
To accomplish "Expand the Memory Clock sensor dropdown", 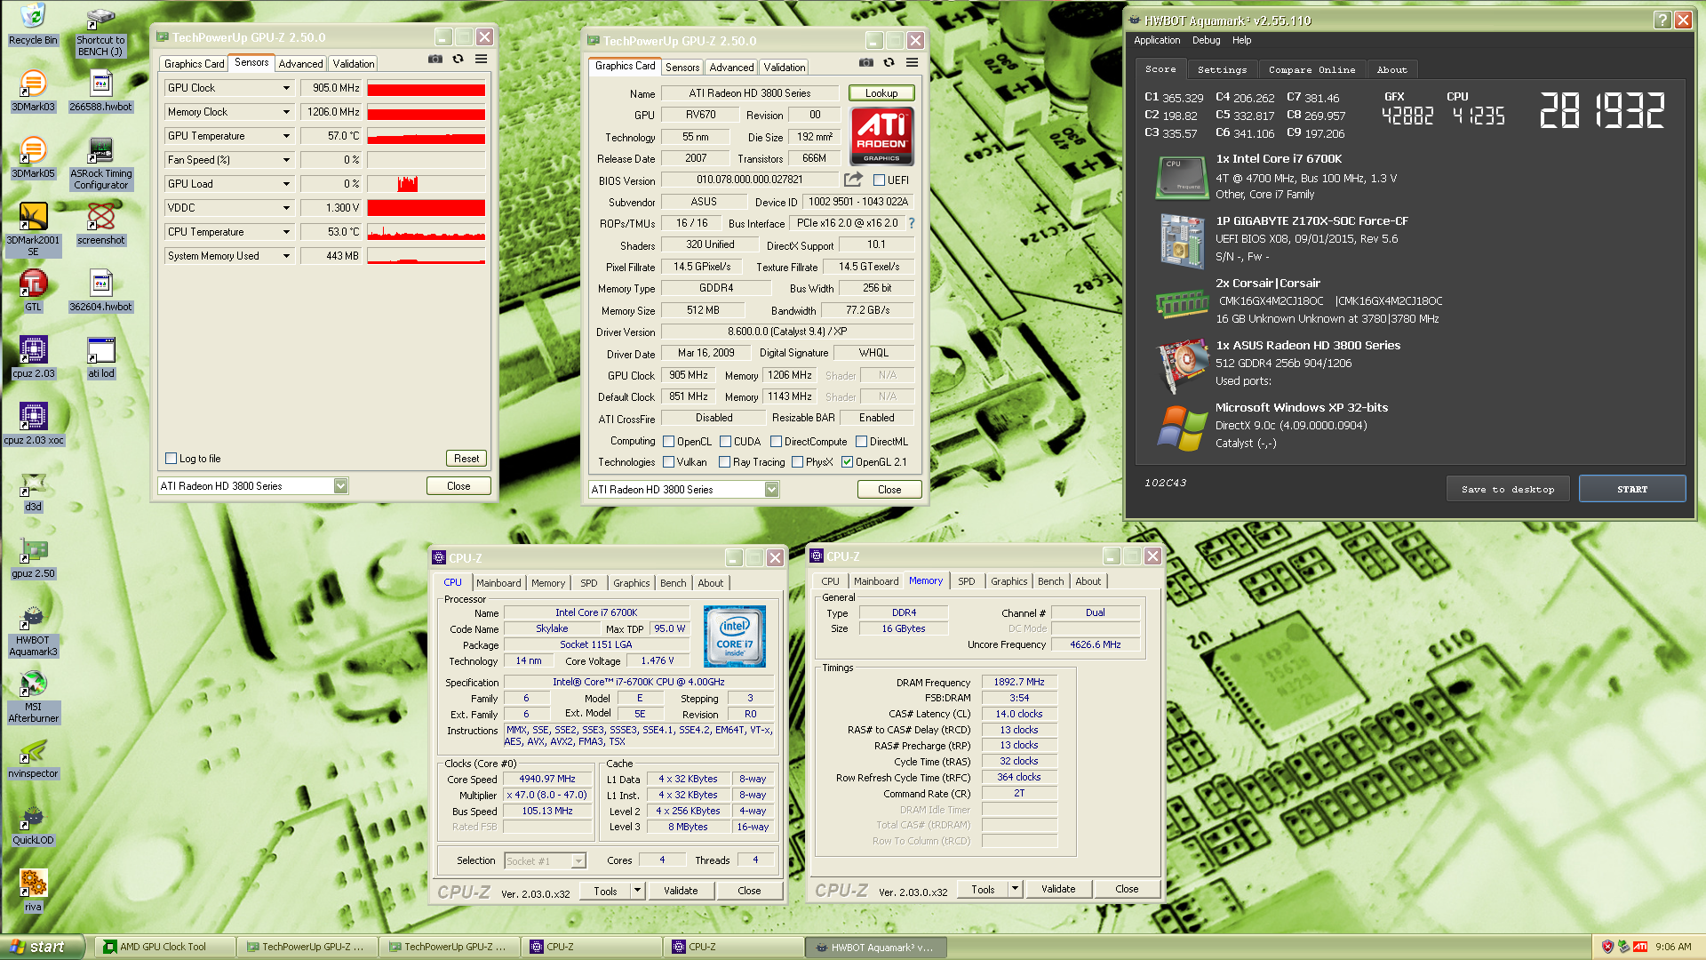I will coord(286,112).
